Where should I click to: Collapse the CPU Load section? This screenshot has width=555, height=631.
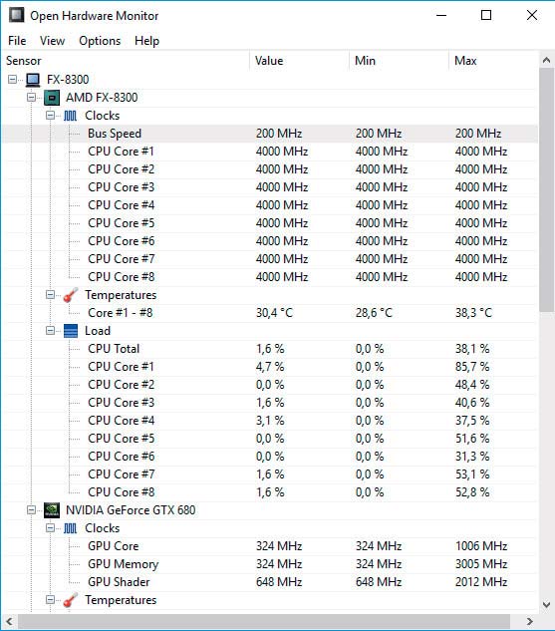point(50,331)
